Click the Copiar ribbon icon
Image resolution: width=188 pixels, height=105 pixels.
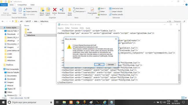(14, 11)
